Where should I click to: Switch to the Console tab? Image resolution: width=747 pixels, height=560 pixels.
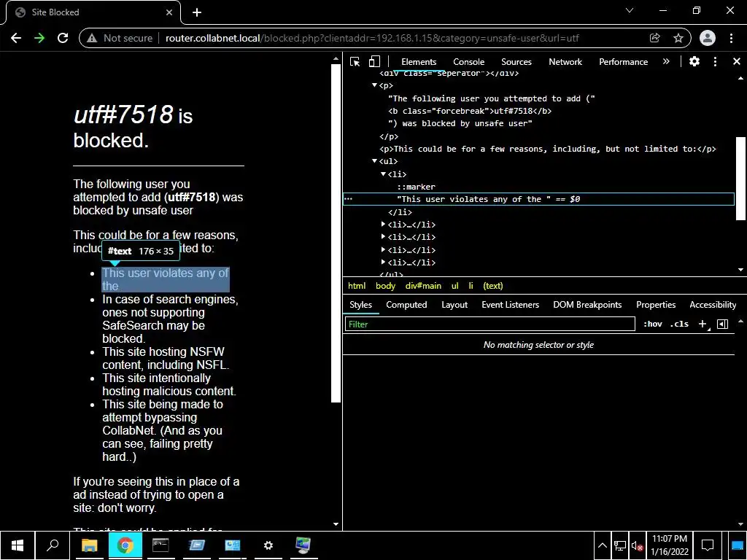tap(469, 62)
